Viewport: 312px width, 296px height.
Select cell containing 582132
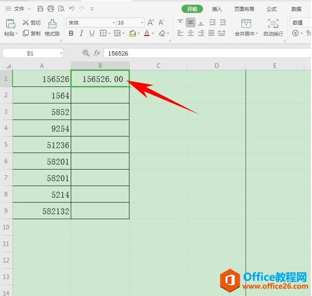[x=42, y=211]
